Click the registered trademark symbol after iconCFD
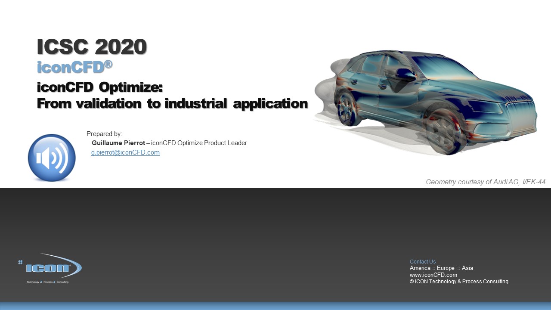Viewport: 551px width, 310px height. coord(108,64)
